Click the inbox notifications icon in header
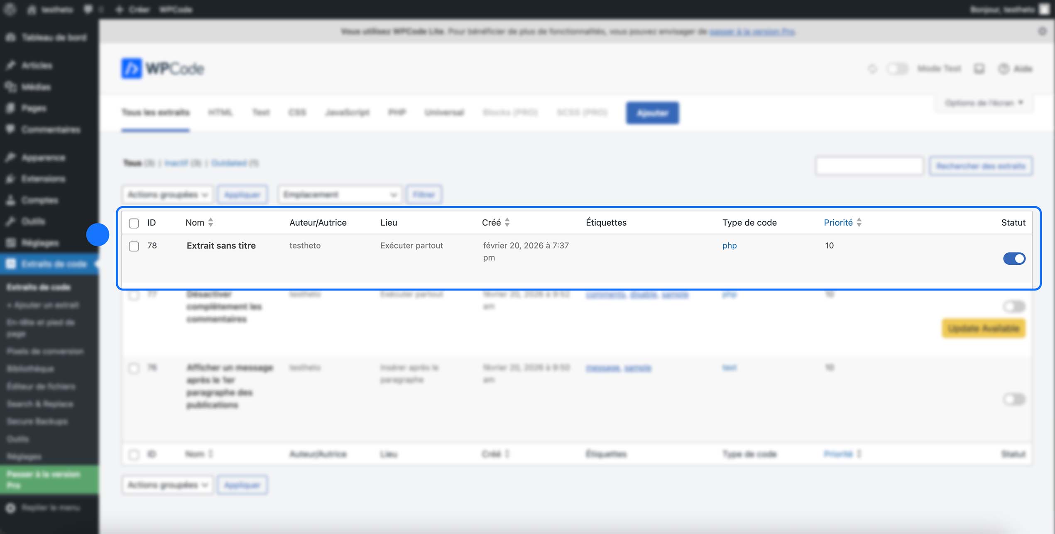This screenshot has height=534, width=1055. tap(979, 69)
